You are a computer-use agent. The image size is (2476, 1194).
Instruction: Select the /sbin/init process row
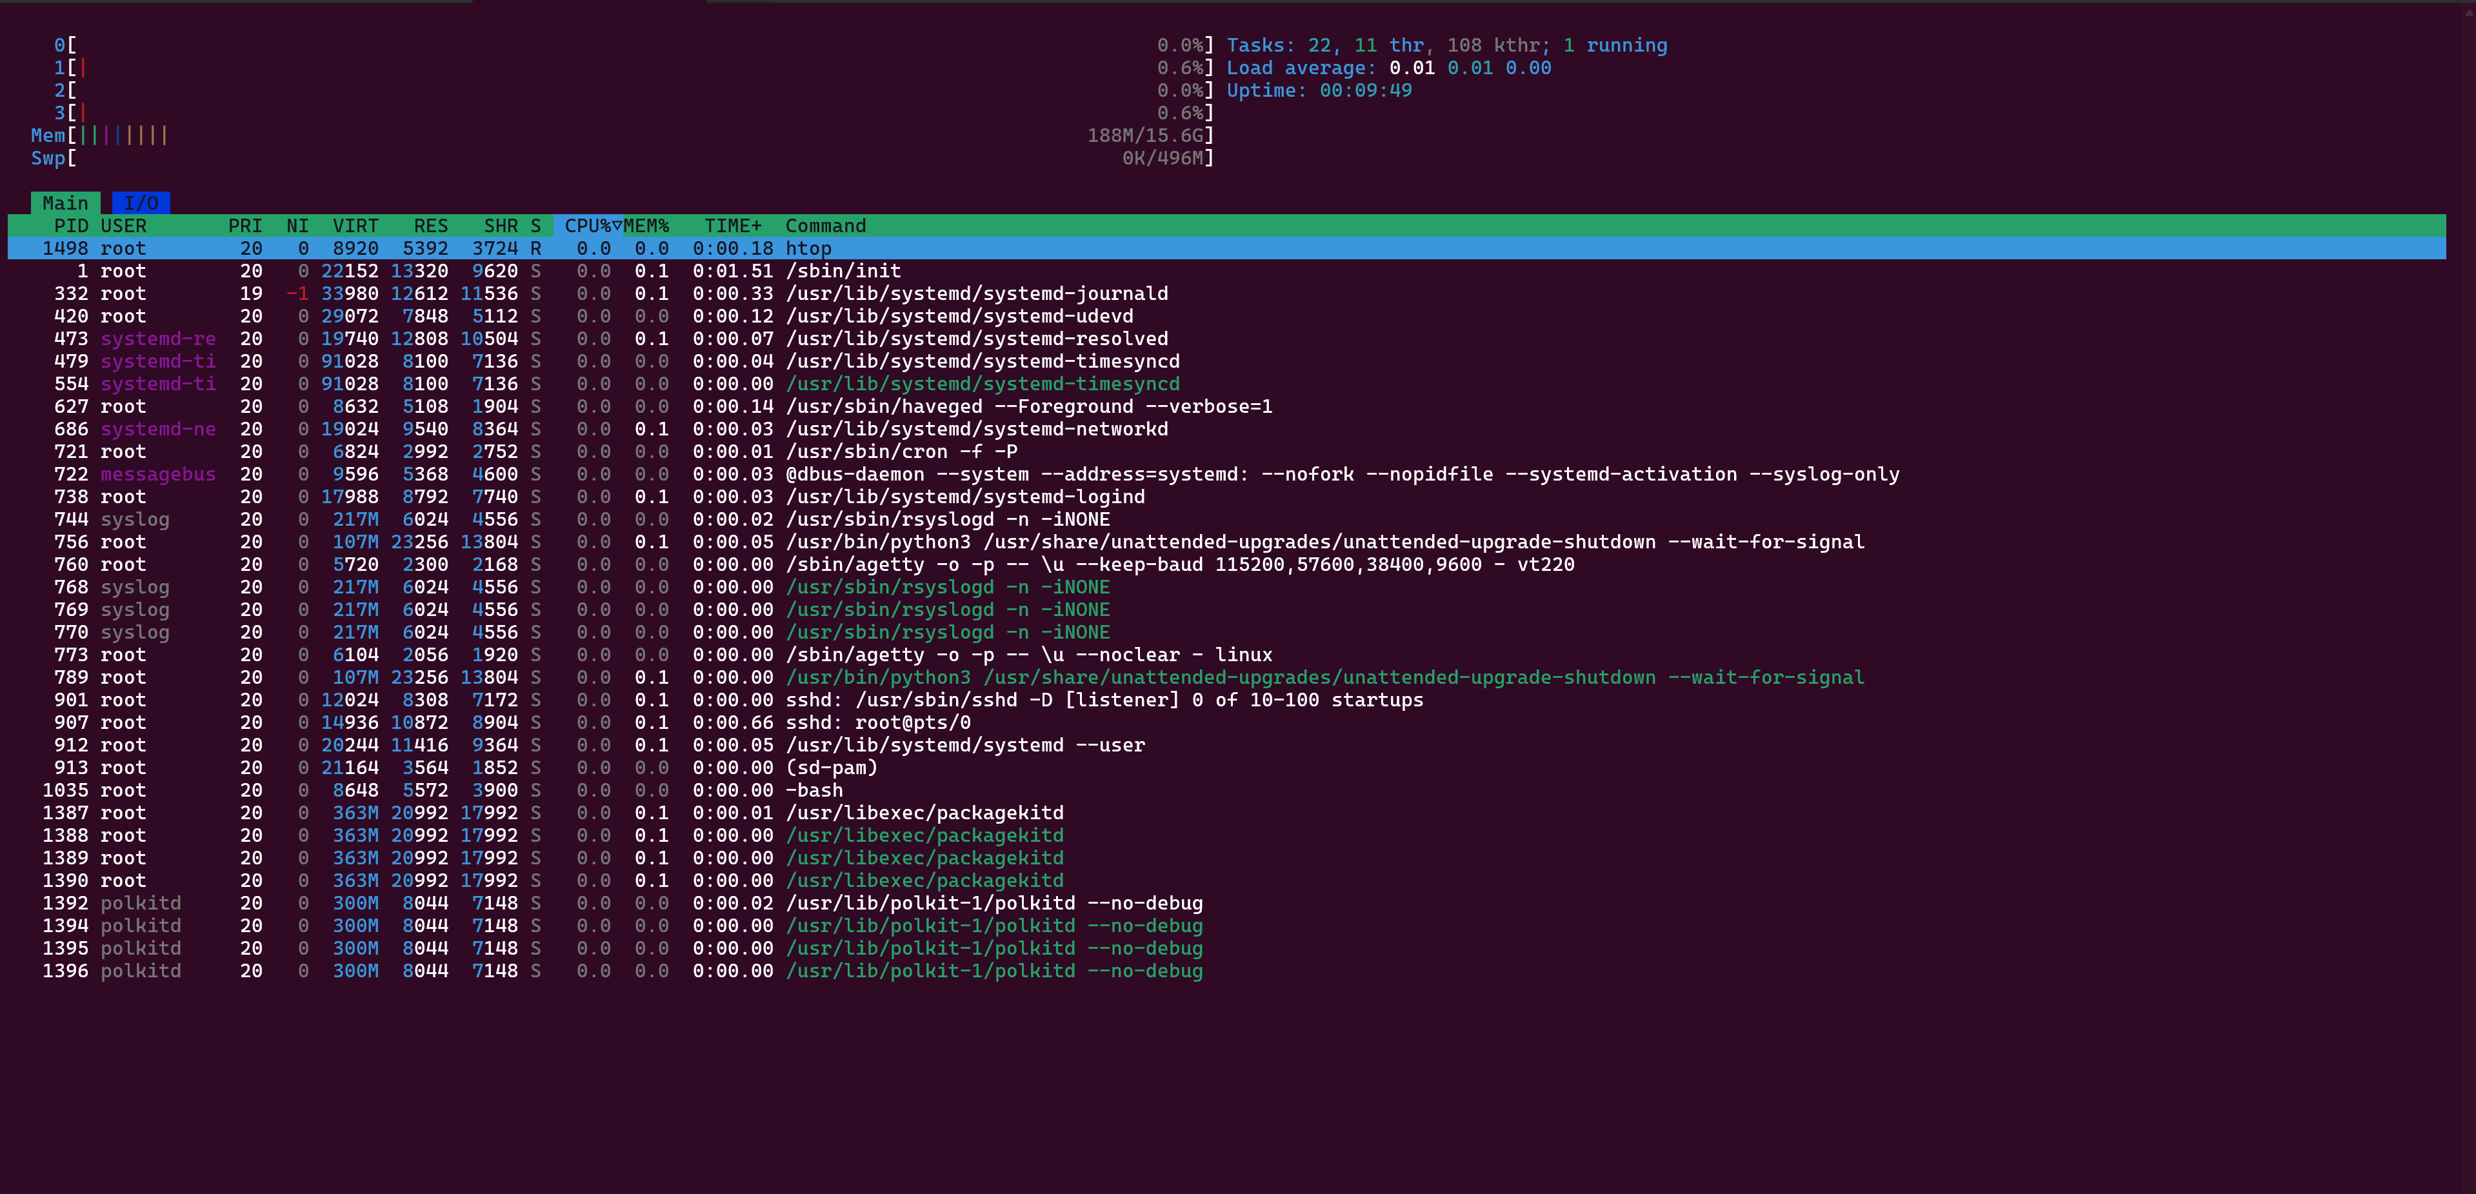click(1226, 271)
